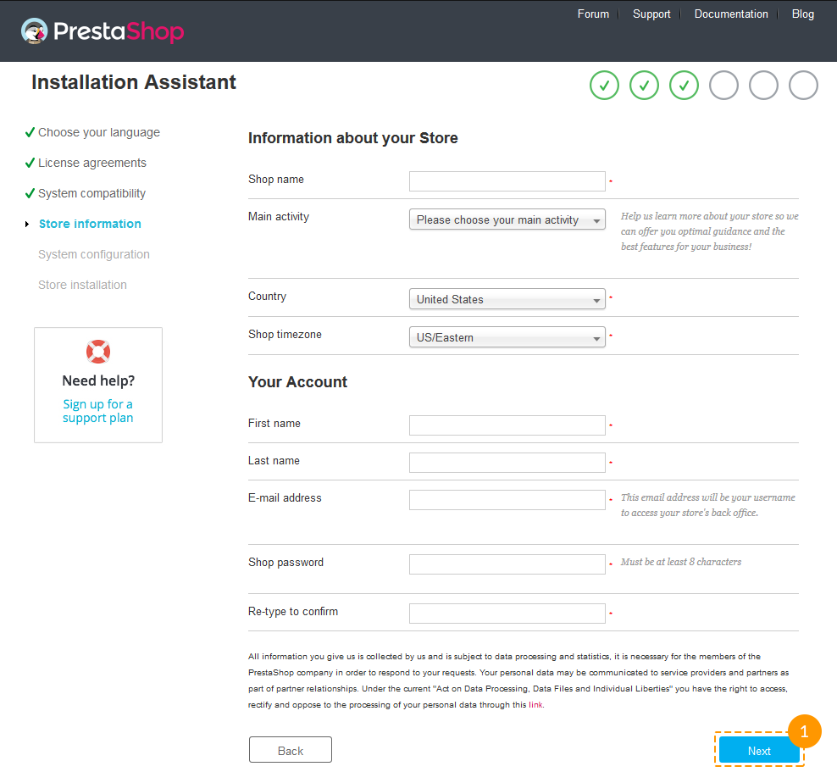Click the PrestaShop puffin logo icon

pyautogui.click(x=34, y=31)
